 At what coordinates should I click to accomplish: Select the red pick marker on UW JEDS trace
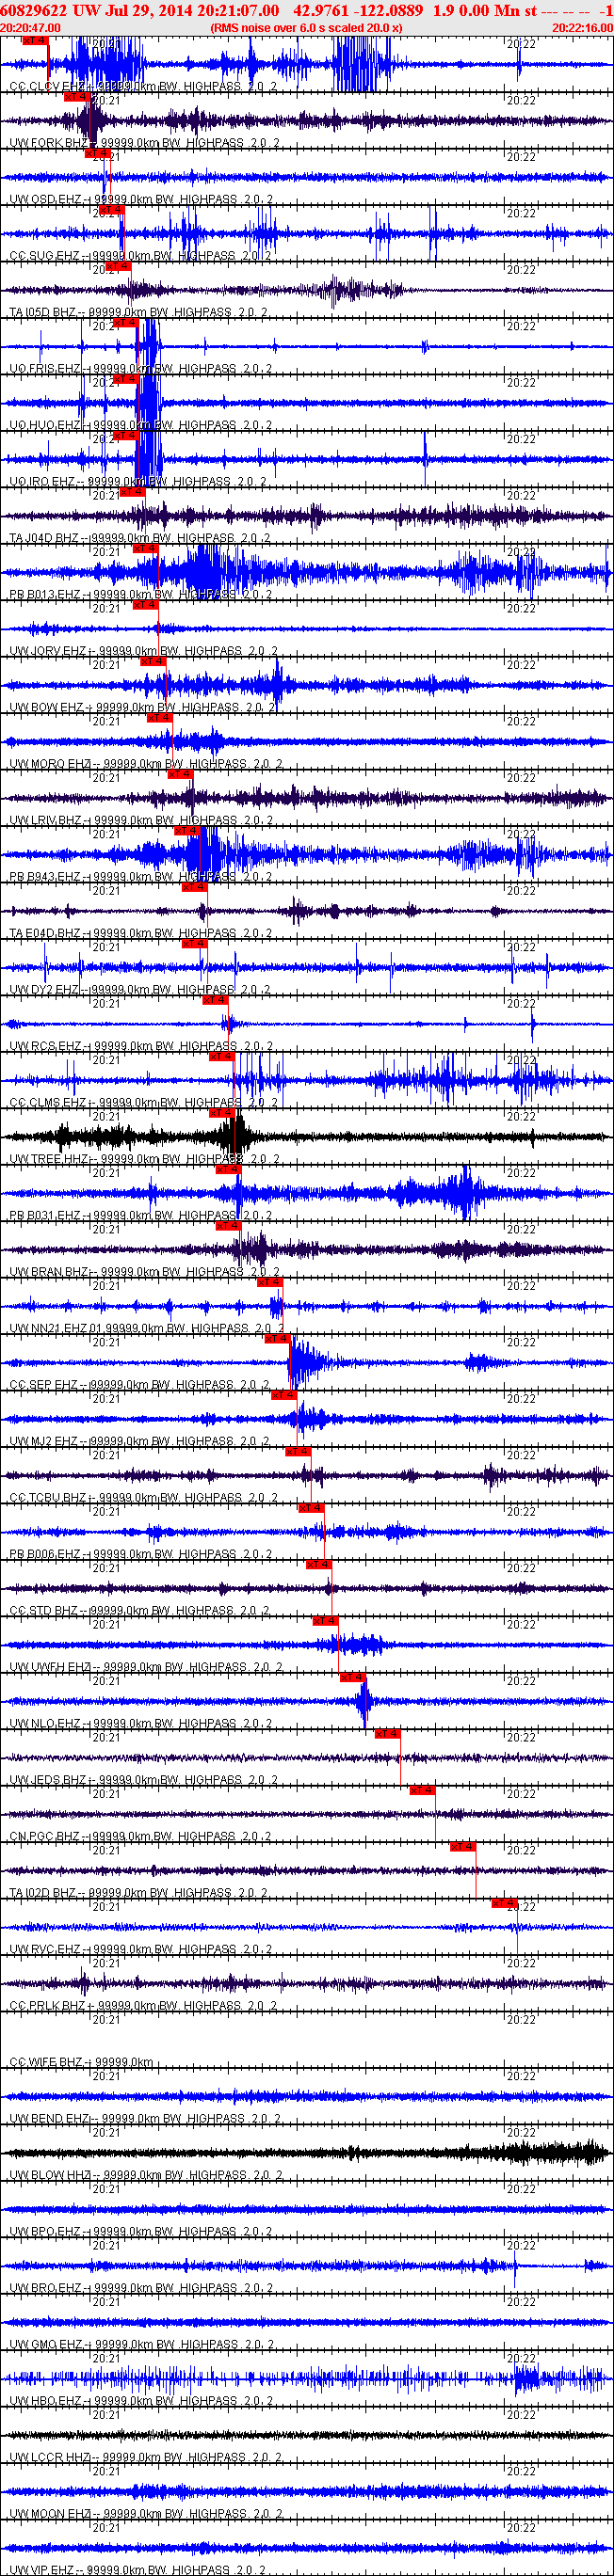(387, 1734)
